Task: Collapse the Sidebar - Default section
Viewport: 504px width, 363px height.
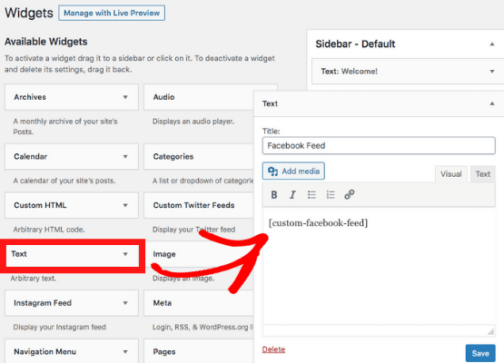Action: point(492,44)
